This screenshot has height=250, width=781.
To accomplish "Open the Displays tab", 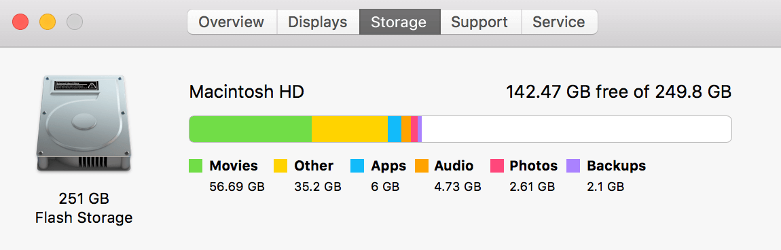I will click(318, 22).
